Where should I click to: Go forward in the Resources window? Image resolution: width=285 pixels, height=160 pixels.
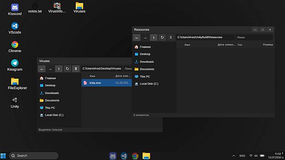click(145, 38)
